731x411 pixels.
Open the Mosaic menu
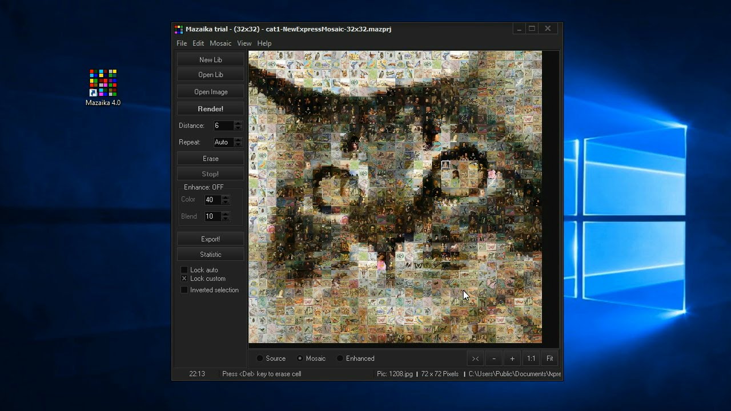(220, 43)
